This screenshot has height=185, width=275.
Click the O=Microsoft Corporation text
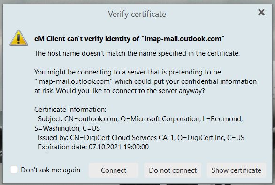pos(160,119)
